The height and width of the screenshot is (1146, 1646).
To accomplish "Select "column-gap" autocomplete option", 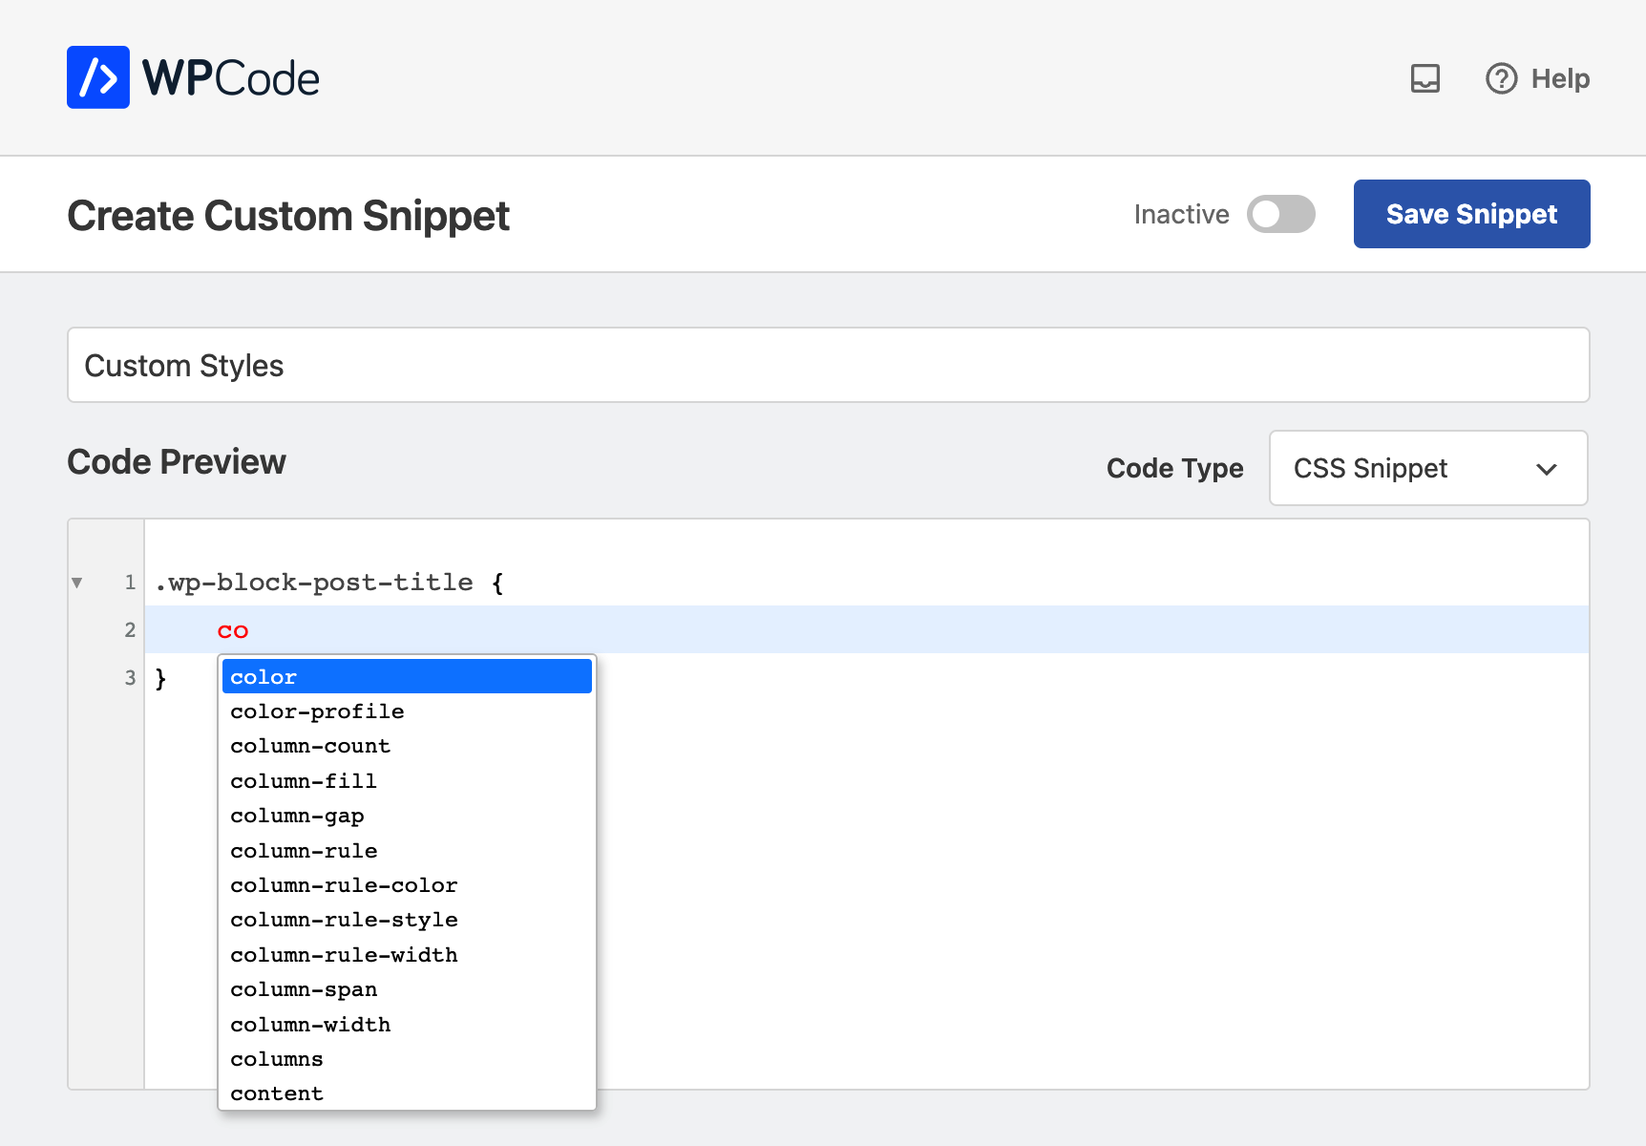I will (297, 816).
